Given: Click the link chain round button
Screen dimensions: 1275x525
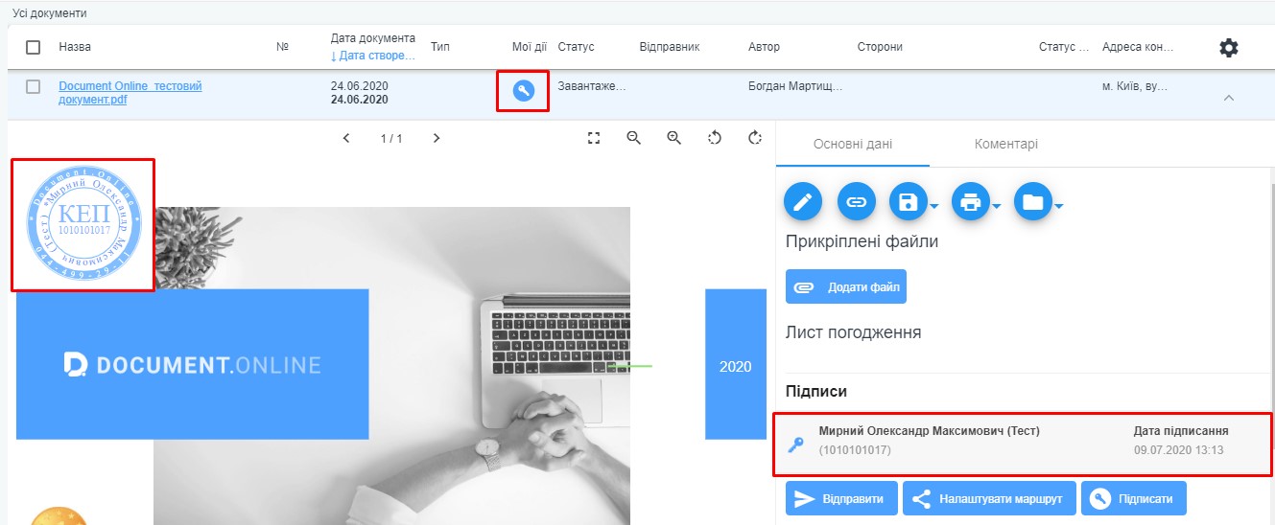Looking at the screenshot, I should pyautogui.click(x=857, y=202).
